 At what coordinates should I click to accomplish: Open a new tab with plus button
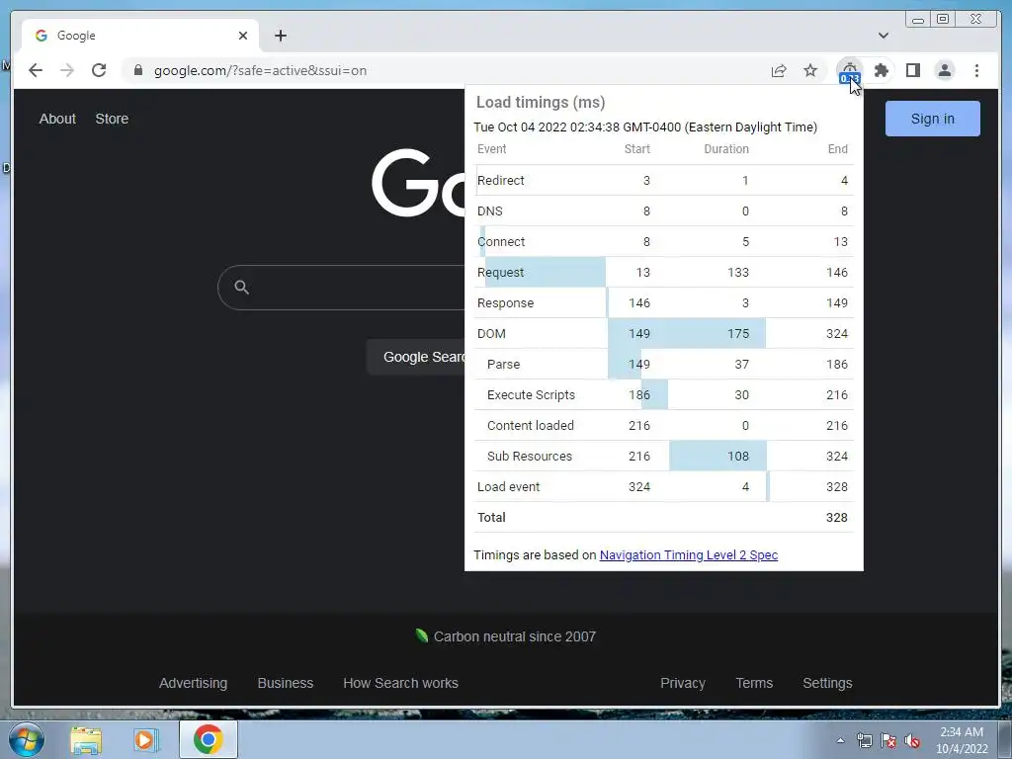click(280, 36)
